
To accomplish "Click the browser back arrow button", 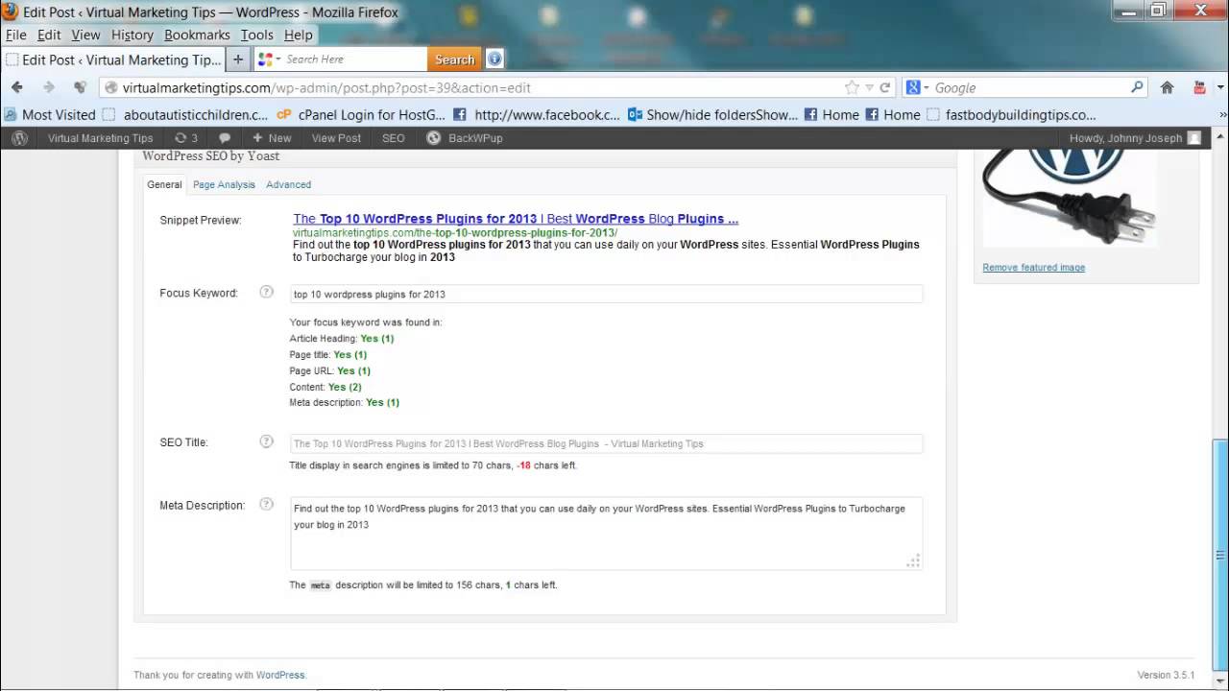I will (x=17, y=87).
